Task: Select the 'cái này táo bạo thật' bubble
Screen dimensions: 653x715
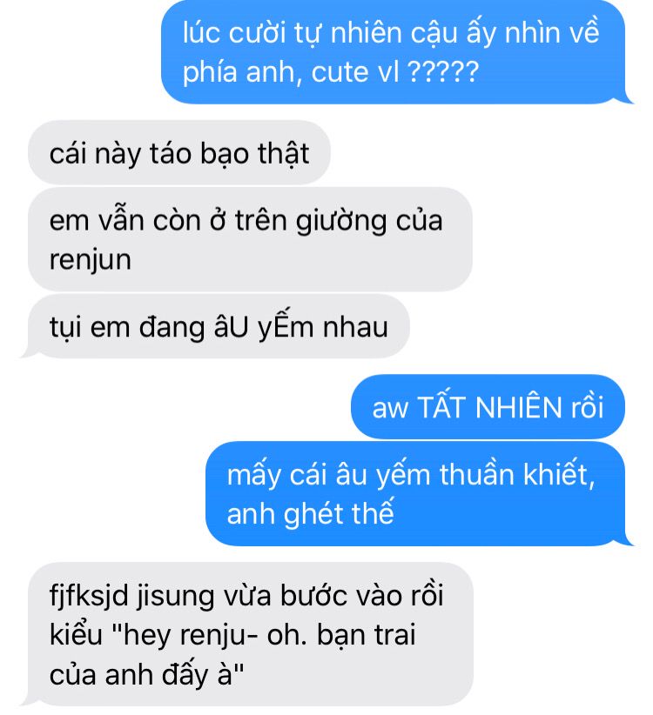Action: 179,152
